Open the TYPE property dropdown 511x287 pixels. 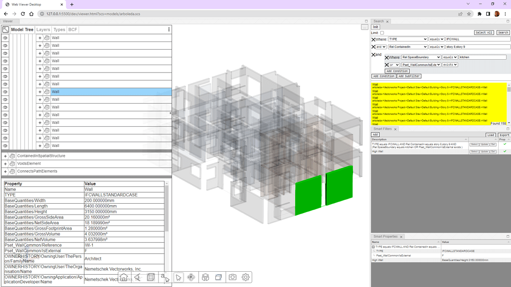408,39
